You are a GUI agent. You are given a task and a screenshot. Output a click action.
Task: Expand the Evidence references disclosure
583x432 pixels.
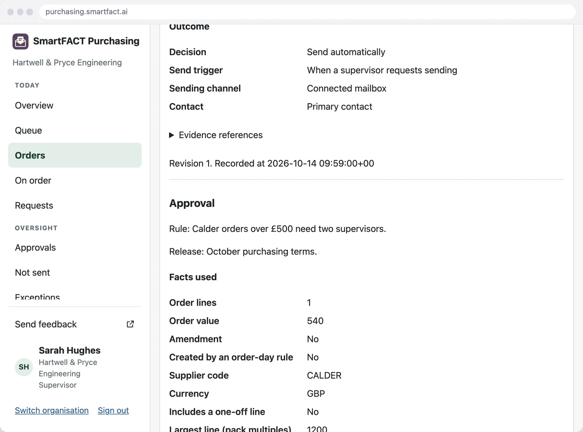pyautogui.click(x=216, y=135)
